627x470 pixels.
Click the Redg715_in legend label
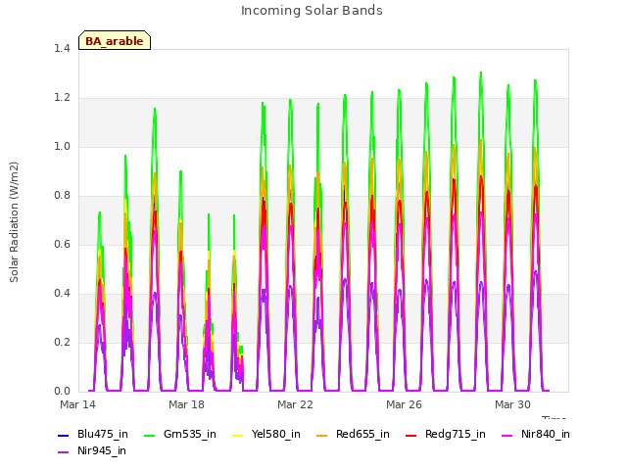tap(455, 435)
